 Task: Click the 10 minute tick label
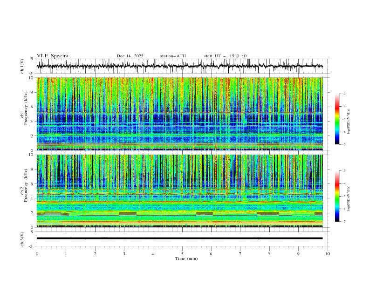(328, 253)
